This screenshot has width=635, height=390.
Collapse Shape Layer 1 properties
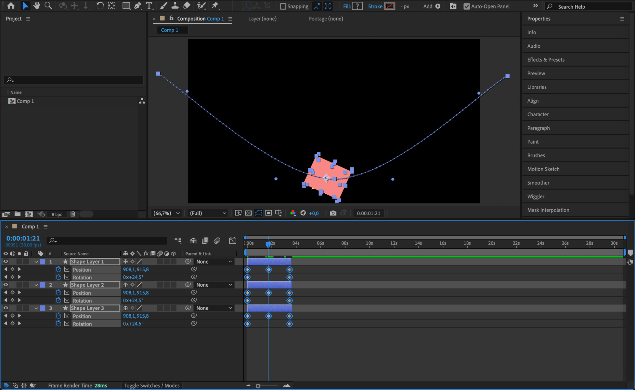click(36, 262)
